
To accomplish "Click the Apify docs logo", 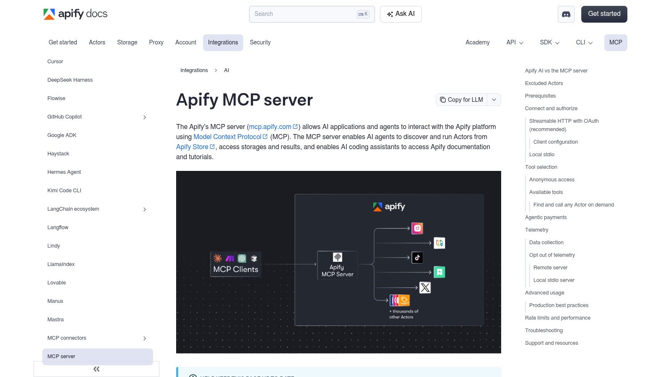I will [x=75, y=14].
